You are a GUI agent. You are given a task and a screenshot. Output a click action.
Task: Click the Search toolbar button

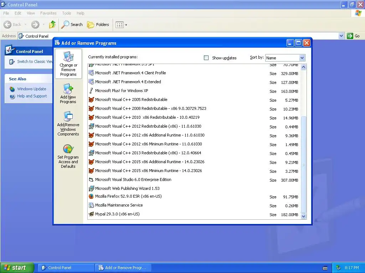tap(72, 25)
